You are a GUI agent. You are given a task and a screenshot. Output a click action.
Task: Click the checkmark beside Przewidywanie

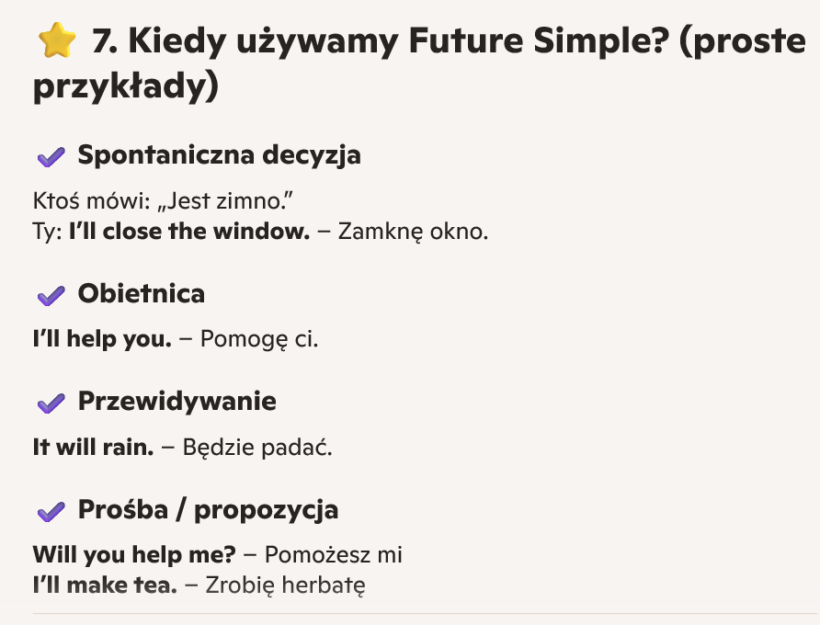coord(50,403)
